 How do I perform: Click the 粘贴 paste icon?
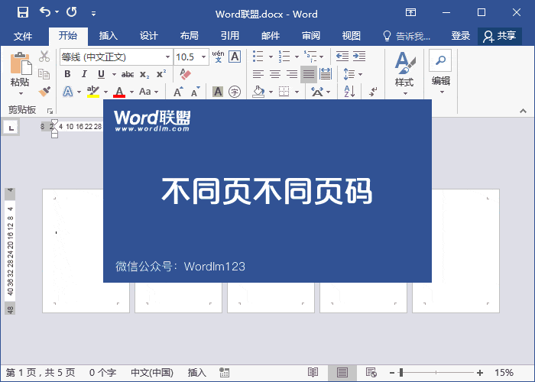[x=20, y=63]
